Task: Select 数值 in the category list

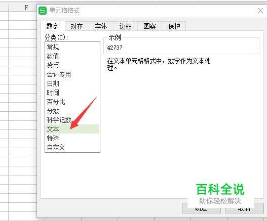Action: point(72,56)
